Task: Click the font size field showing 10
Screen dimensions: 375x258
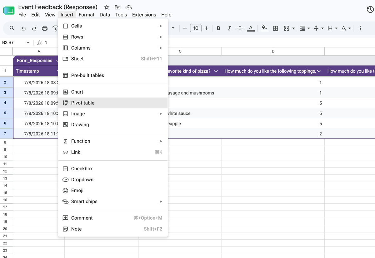Action: click(x=196, y=28)
